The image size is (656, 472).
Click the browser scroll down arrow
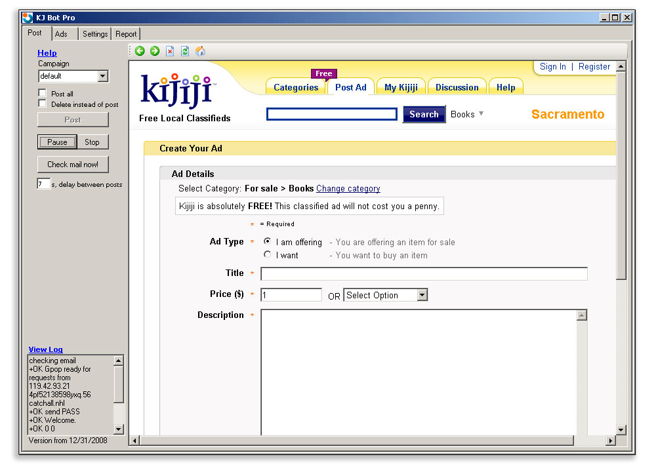(621, 429)
